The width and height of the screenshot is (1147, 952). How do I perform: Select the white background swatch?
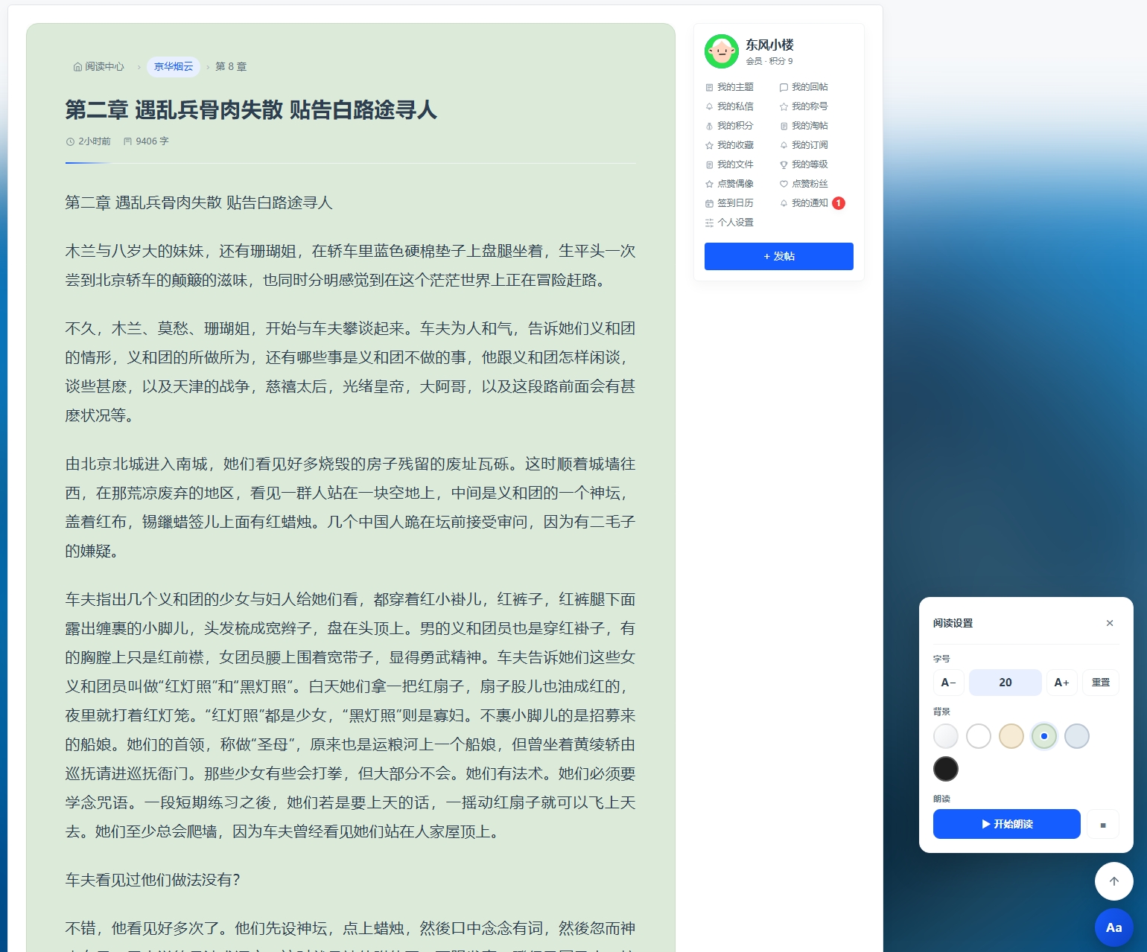tap(979, 736)
